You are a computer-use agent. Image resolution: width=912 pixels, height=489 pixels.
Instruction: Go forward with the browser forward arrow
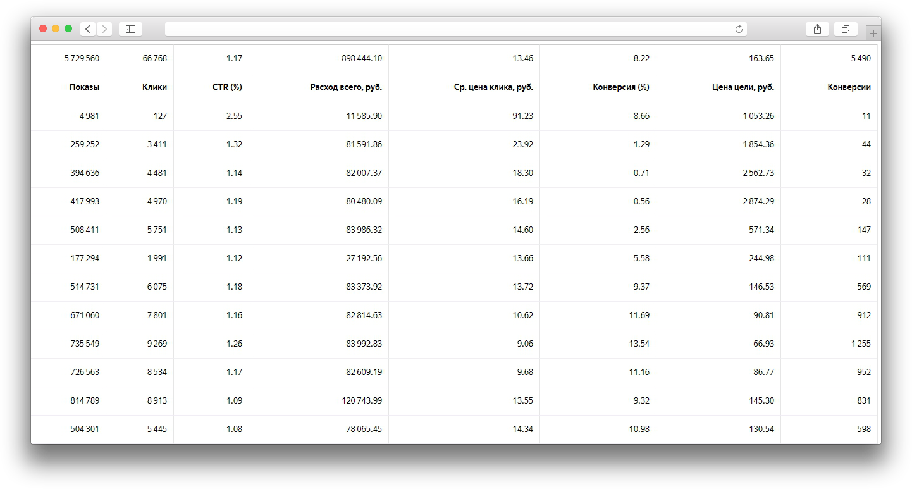(104, 29)
